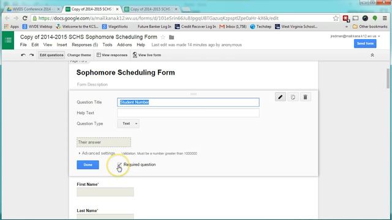
Task: Click the Sophomore Scheduling Form title
Action: point(126,73)
